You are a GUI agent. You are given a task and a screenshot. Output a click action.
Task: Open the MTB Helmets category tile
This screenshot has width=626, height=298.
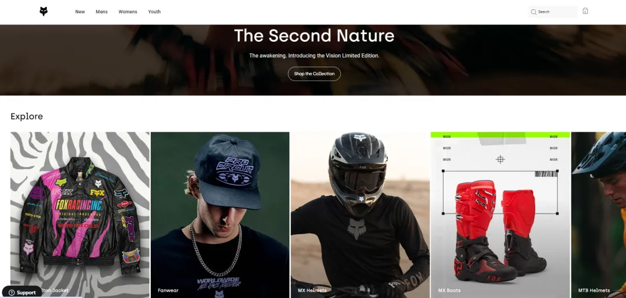coord(598,215)
